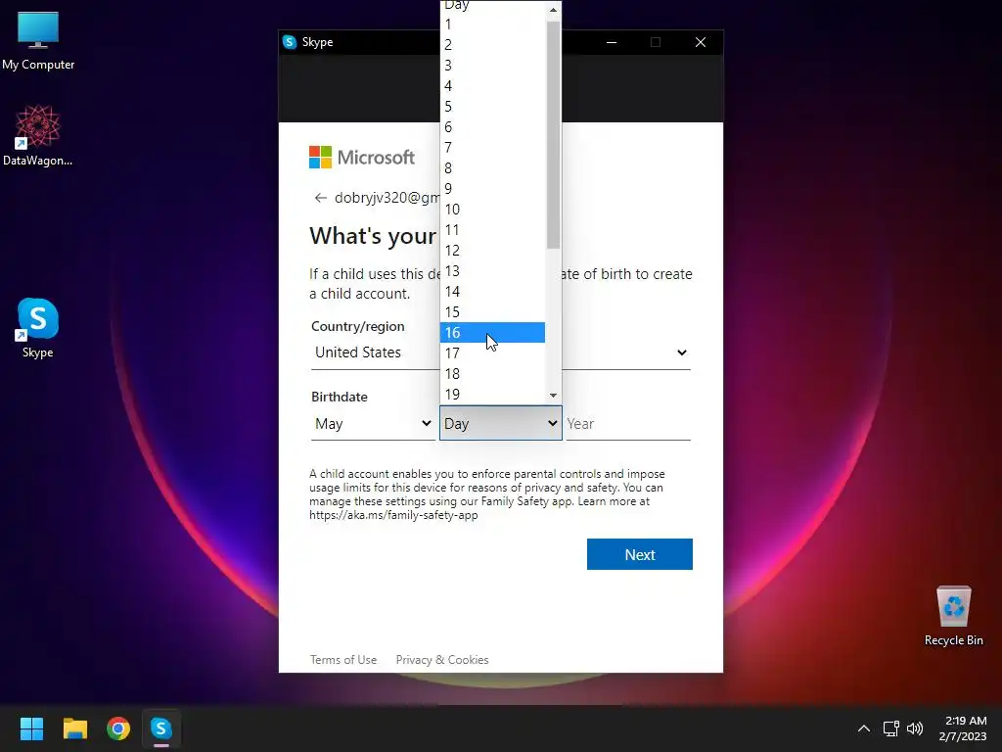
Task: Select day 2 from the list
Action: pos(492,45)
